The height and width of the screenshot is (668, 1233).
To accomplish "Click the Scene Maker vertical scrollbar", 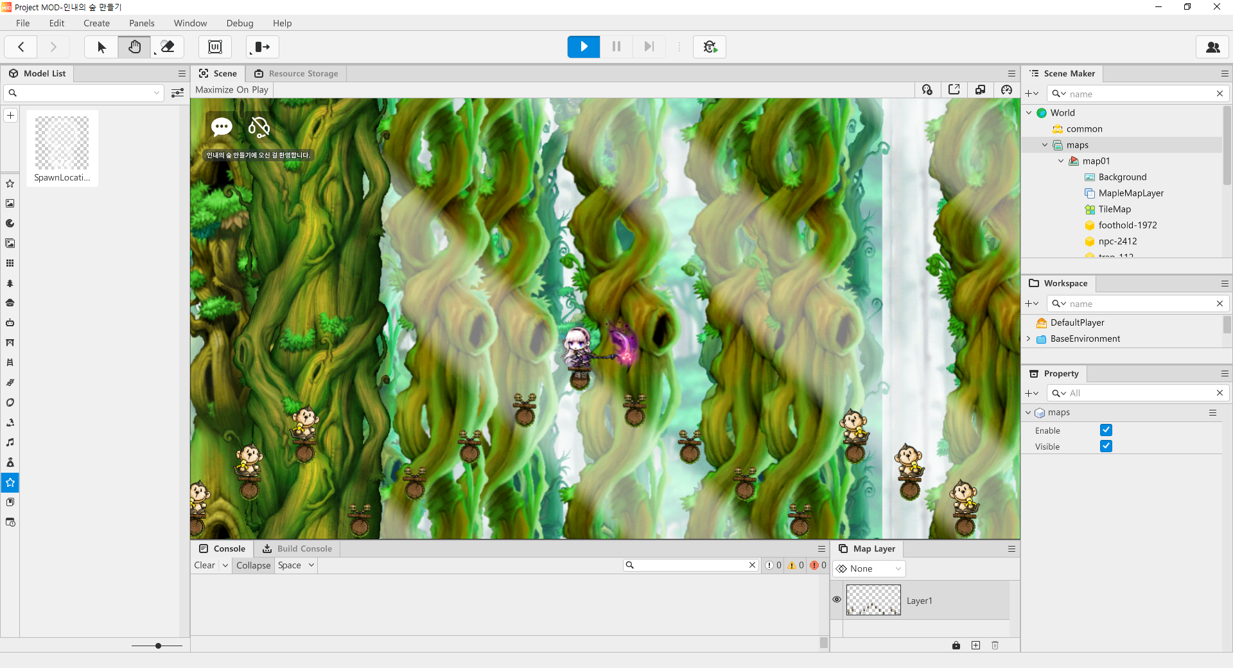I will [1228, 145].
